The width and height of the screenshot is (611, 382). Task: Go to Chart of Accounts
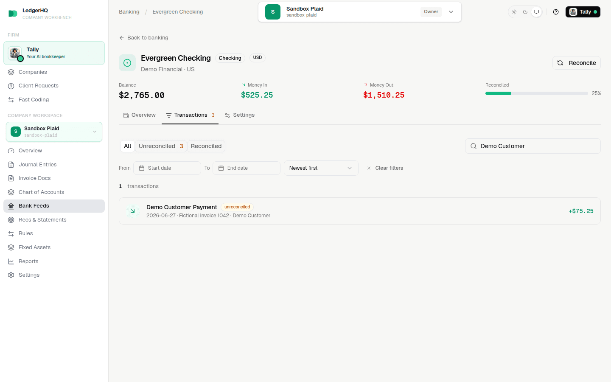(x=54, y=192)
